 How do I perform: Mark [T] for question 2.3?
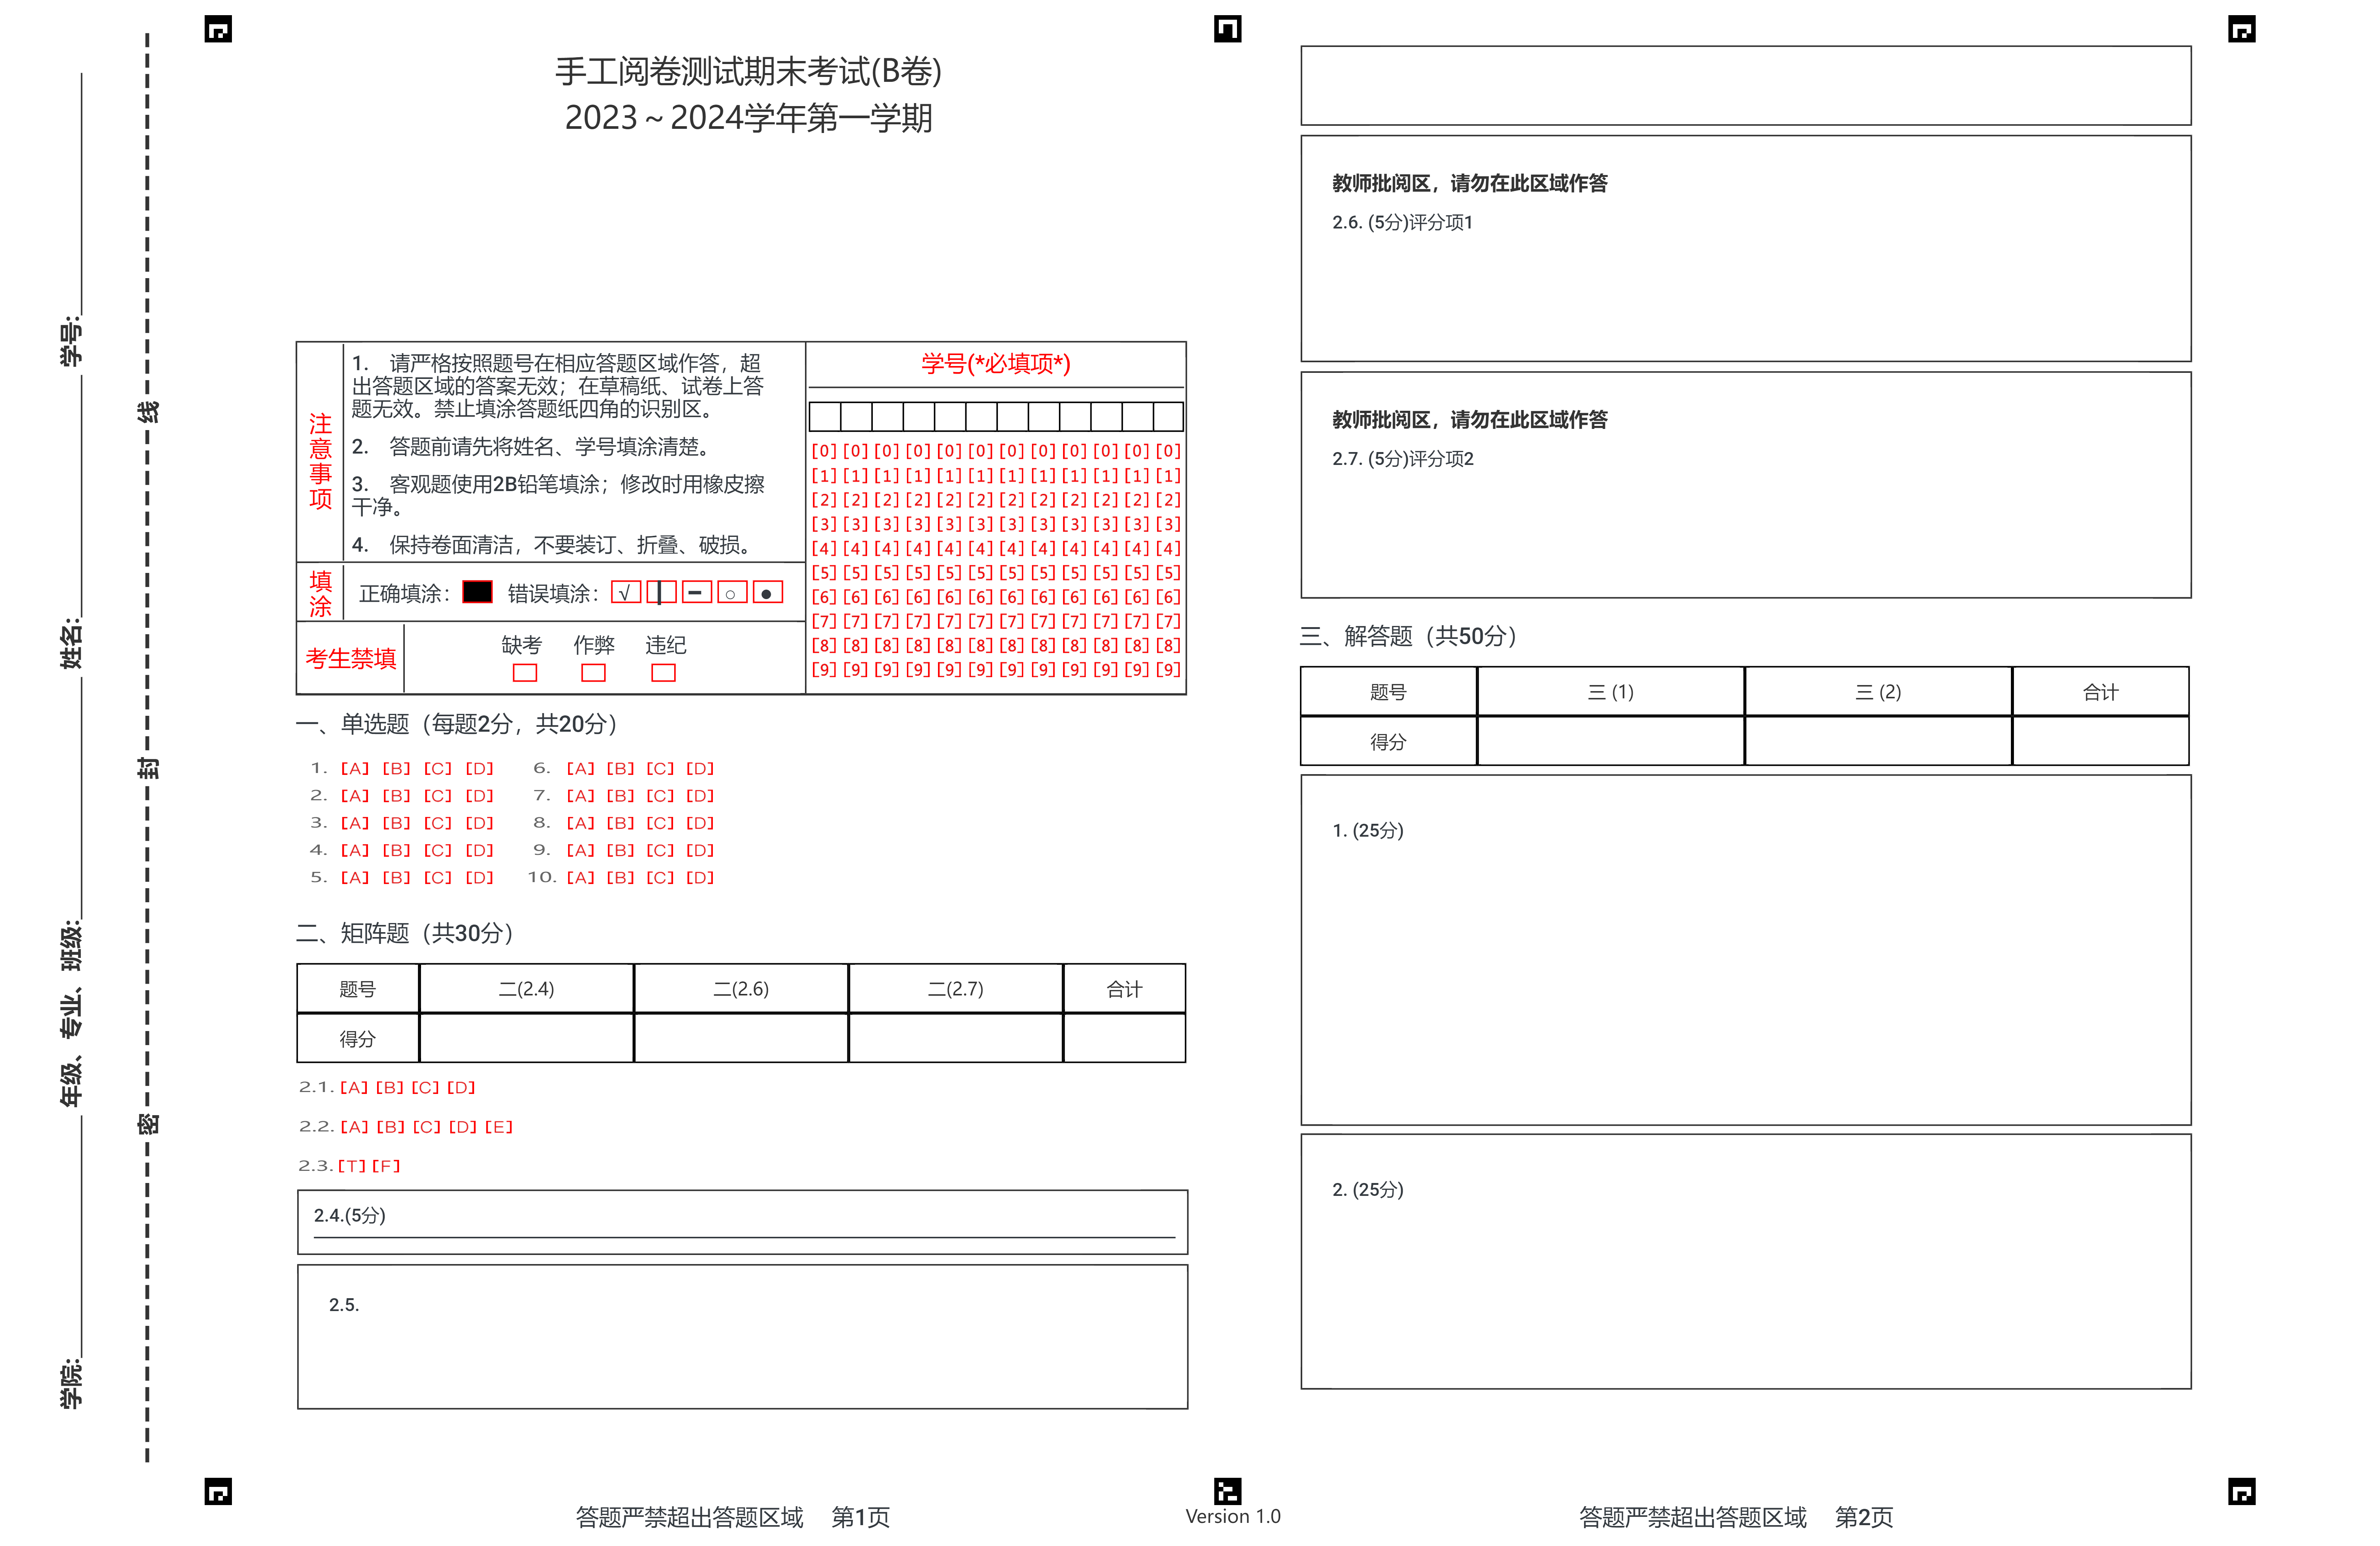[352, 1166]
